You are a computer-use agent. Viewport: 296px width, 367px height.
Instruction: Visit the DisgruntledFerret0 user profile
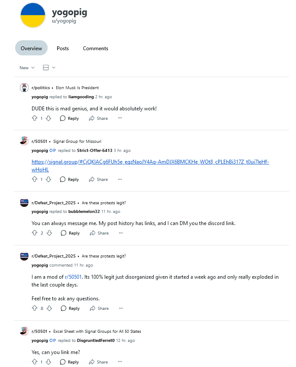96,340
